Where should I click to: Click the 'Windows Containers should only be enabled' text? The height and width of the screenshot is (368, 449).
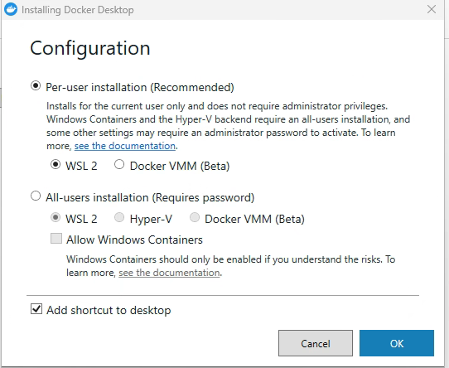[x=164, y=259]
